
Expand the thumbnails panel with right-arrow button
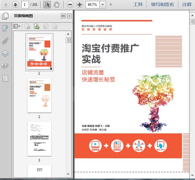pos(69,16)
